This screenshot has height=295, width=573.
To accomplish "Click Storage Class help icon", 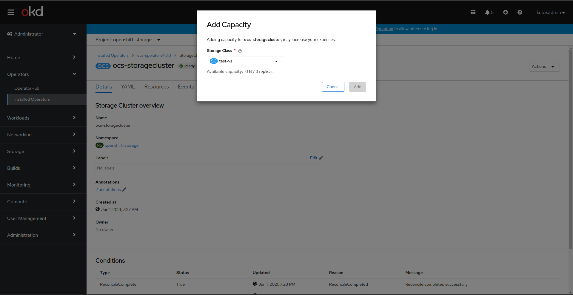I will 240,51.
